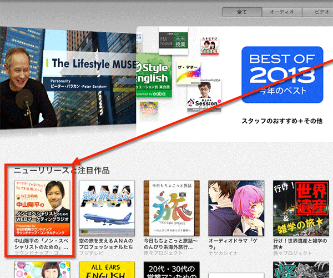
Task: Open the FM Festival 未来授業 artwork
Action: click(173, 41)
